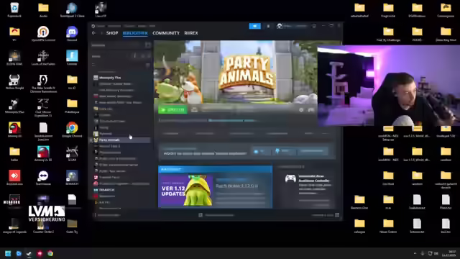Show hidden tray icons chevron
The width and height of the screenshot is (460, 259).
[x=415, y=253]
